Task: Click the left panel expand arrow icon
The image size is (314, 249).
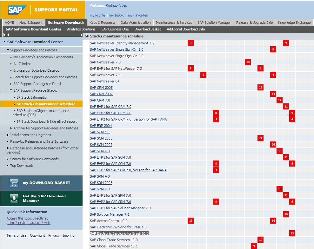Action: click(4, 35)
